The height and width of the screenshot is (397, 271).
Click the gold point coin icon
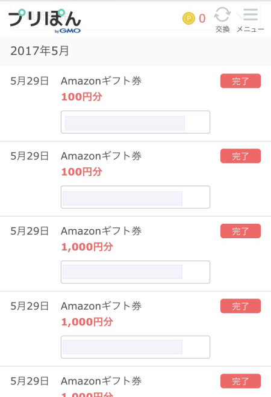(188, 19)
